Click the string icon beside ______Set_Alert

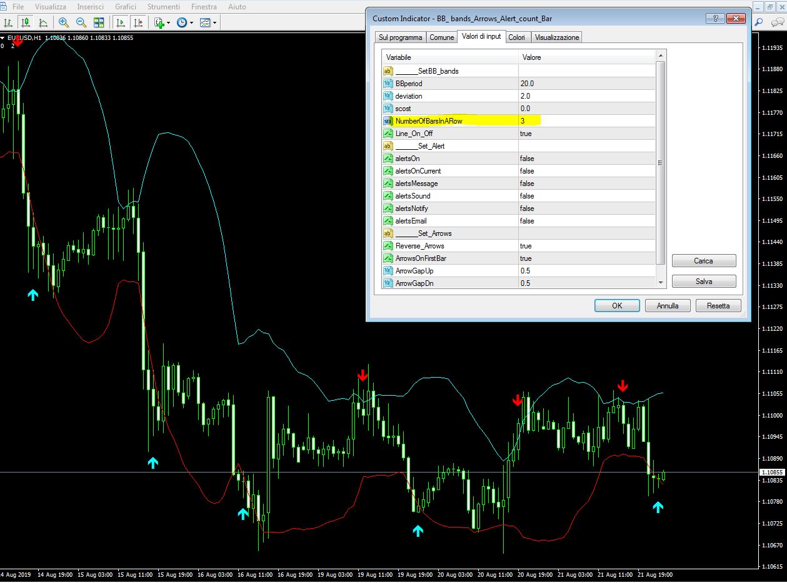coord(388,146)
